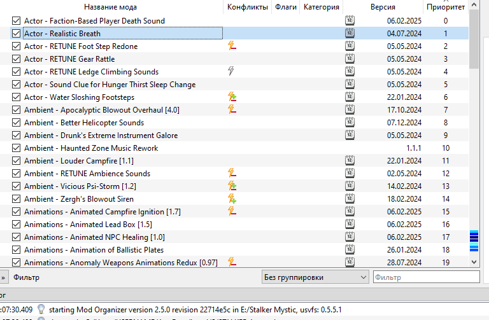Click conflict icon for Animated Campfire Ignition

pos(232,211)
